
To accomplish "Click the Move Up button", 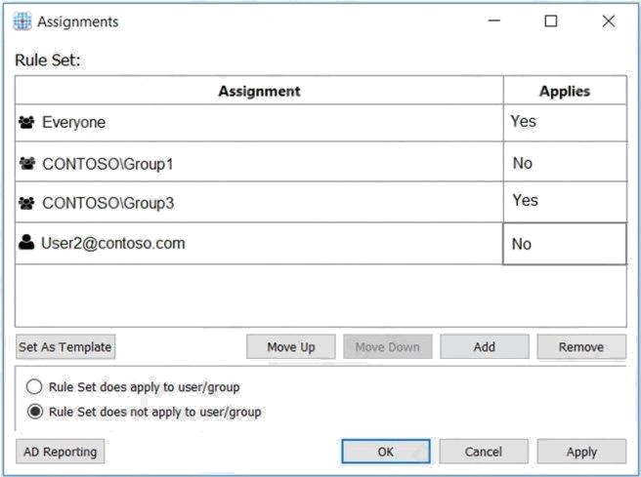I will click(291, 347).
